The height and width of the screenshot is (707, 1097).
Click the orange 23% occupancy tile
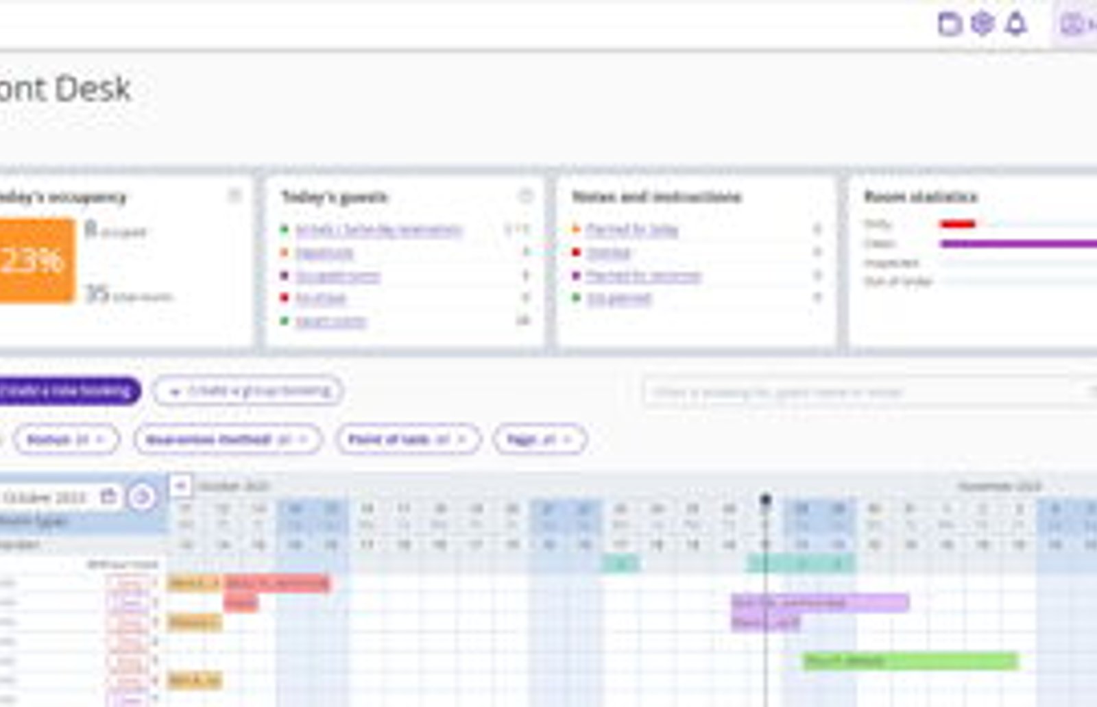coord(36,260)
